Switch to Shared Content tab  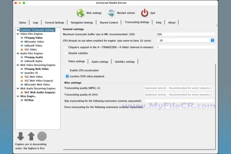[109, 22]
